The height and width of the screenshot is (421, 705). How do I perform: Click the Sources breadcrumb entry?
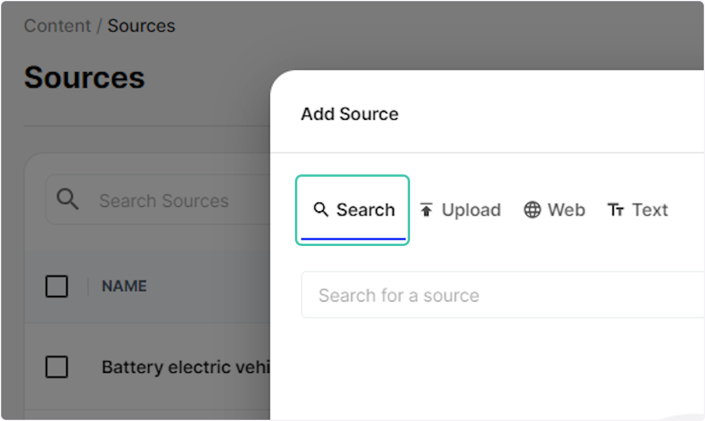coord(141,25)
